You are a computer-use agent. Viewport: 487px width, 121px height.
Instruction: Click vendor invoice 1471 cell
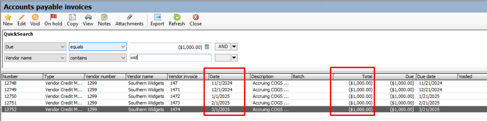pyautogui.click(x=188, y=90)
